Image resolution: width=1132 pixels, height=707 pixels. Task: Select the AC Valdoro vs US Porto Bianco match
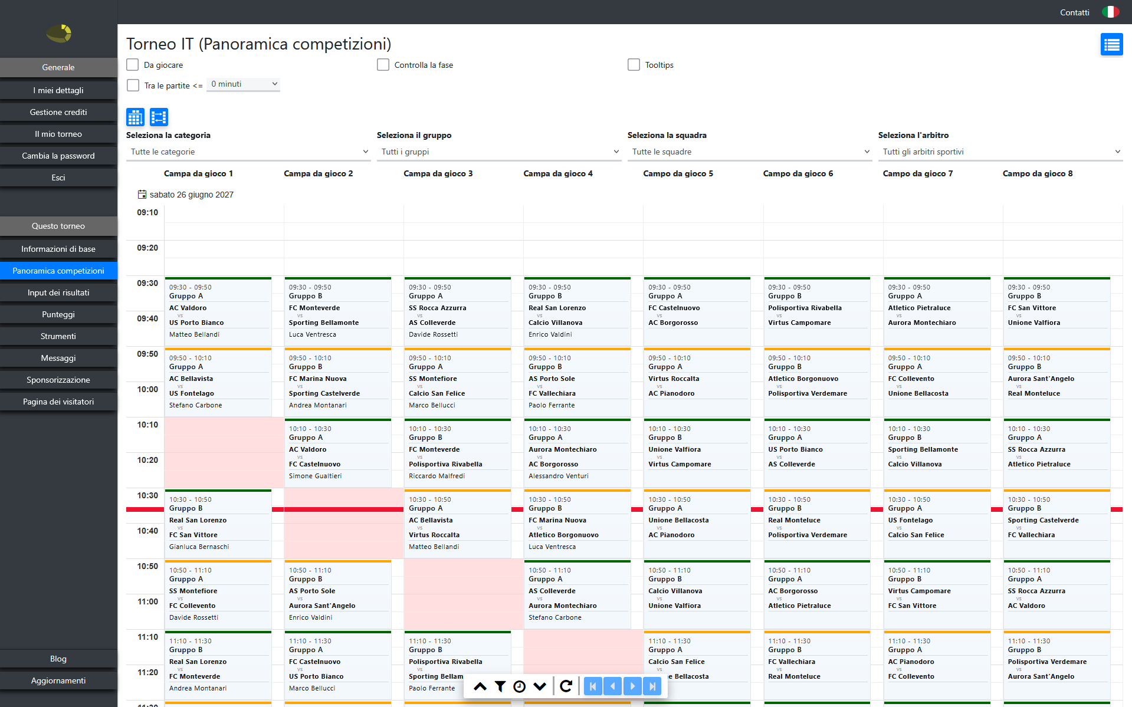pyautogui.click(x=218, y=312)
